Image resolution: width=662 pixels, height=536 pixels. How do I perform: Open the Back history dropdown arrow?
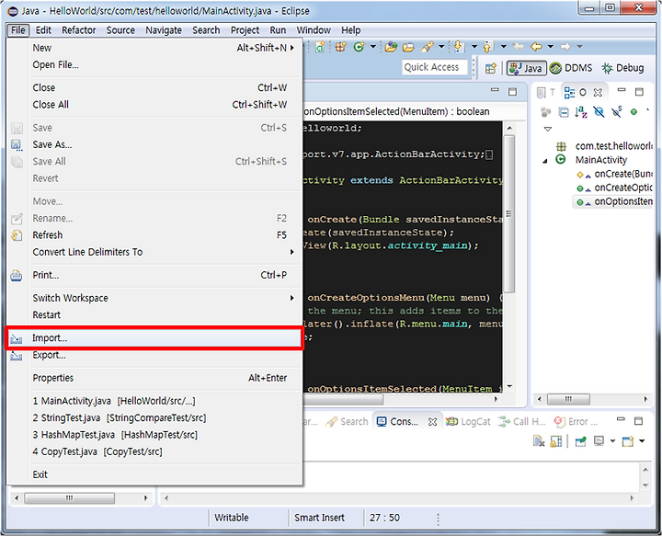point(551,47)
